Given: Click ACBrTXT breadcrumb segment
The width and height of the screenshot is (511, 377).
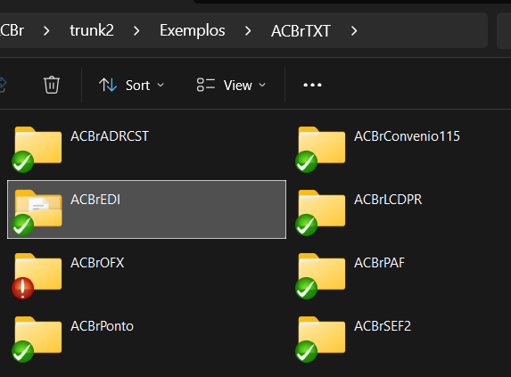Looking at the screenshot, I should pos(301,31).
